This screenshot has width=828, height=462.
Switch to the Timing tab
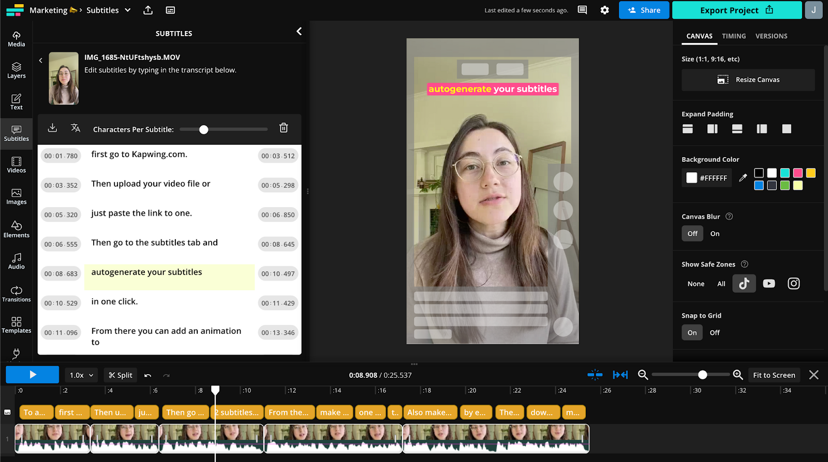point(733,36)
